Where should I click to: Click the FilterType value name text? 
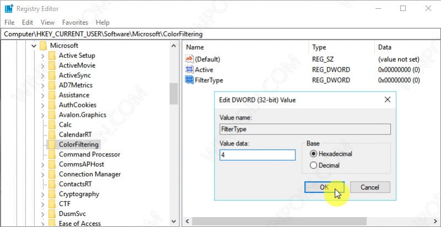pos(209,80)
